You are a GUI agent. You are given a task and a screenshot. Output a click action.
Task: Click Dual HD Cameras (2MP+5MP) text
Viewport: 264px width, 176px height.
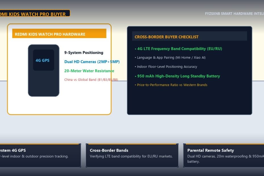coord(92,62)
